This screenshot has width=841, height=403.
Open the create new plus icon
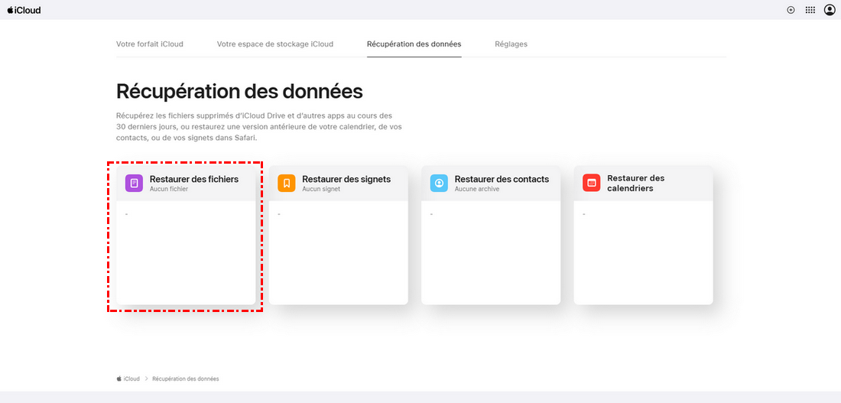(791, 10)
